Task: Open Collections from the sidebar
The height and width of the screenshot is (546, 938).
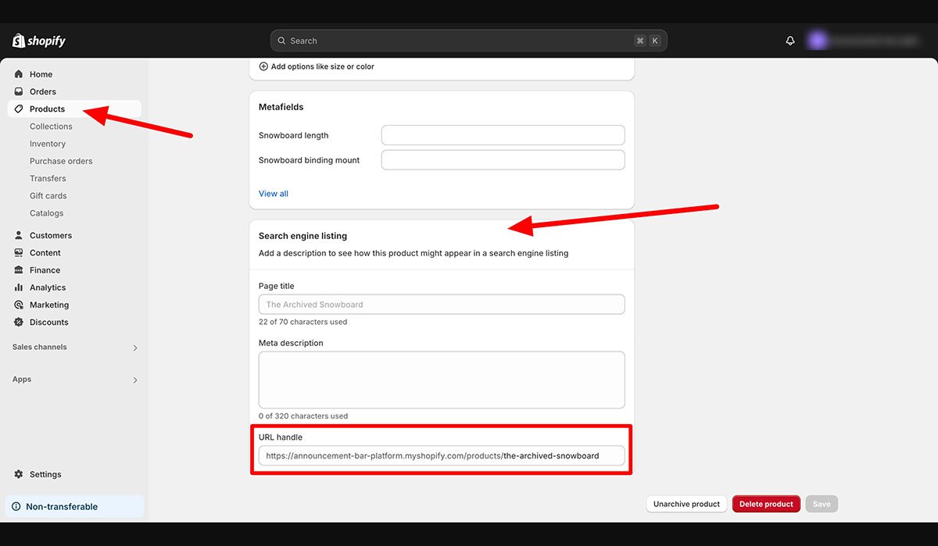Action: (x=51, y=126)
